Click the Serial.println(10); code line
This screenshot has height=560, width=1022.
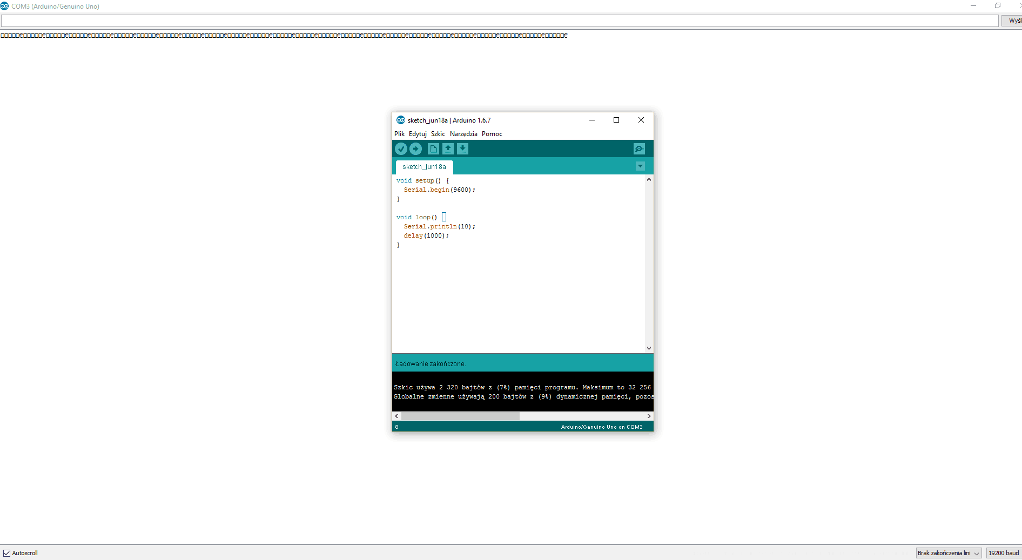[x=439, y=226]
